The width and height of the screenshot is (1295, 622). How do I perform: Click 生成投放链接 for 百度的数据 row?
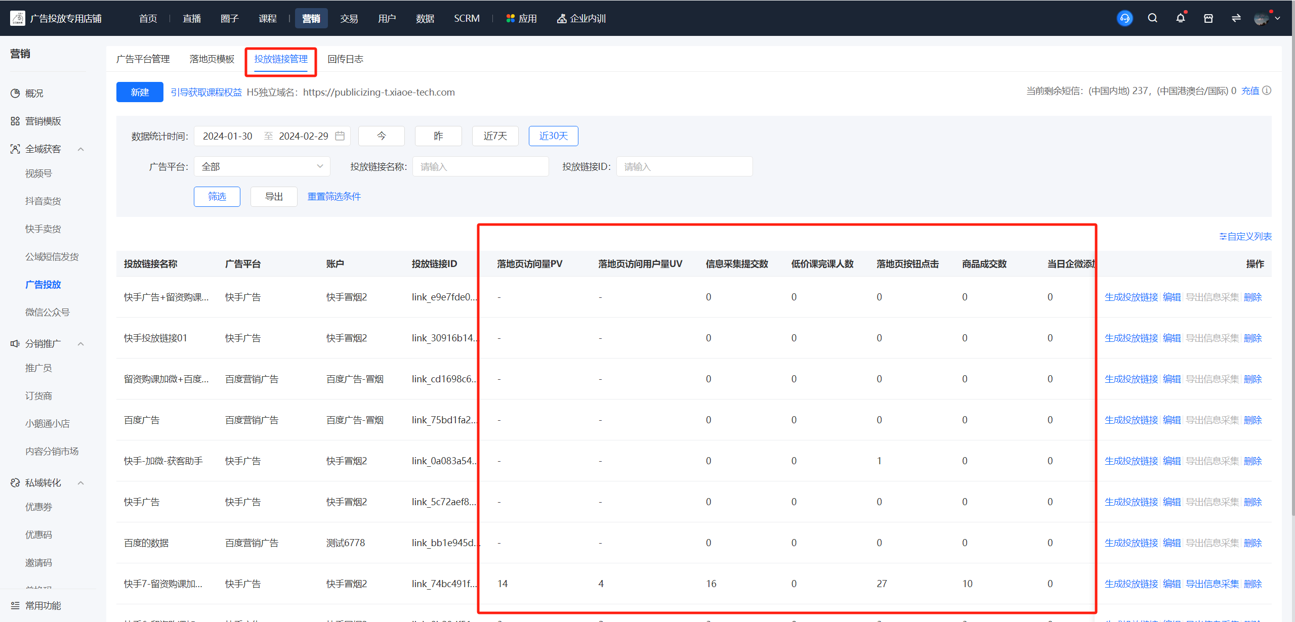(x=1132, y=543)
